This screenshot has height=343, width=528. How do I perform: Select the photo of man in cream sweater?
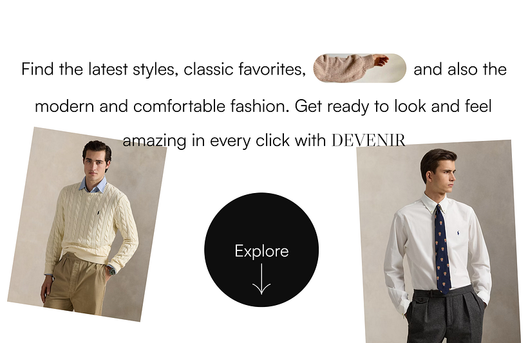coord(87,224)
